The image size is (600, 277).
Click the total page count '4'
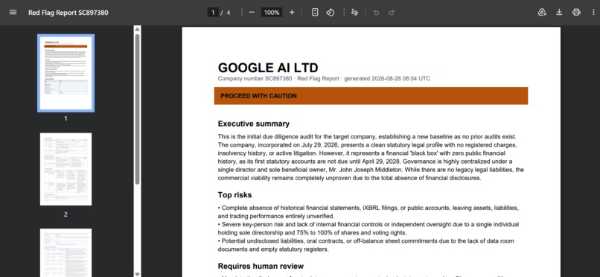pyautogui.click(x=229, y=13)
